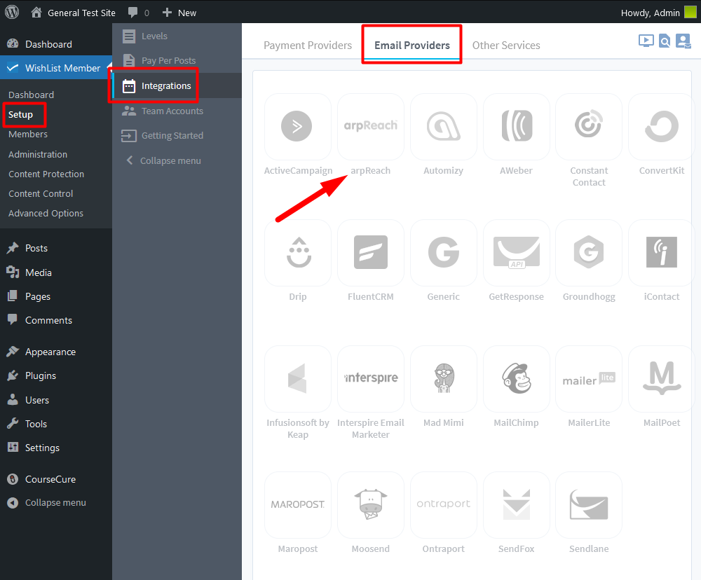701x580 pixels.
Task: Open the Appearance menu item
Action: [56, 352]
